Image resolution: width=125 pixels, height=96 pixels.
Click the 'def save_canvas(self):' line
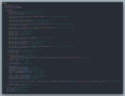coord(18,66)
